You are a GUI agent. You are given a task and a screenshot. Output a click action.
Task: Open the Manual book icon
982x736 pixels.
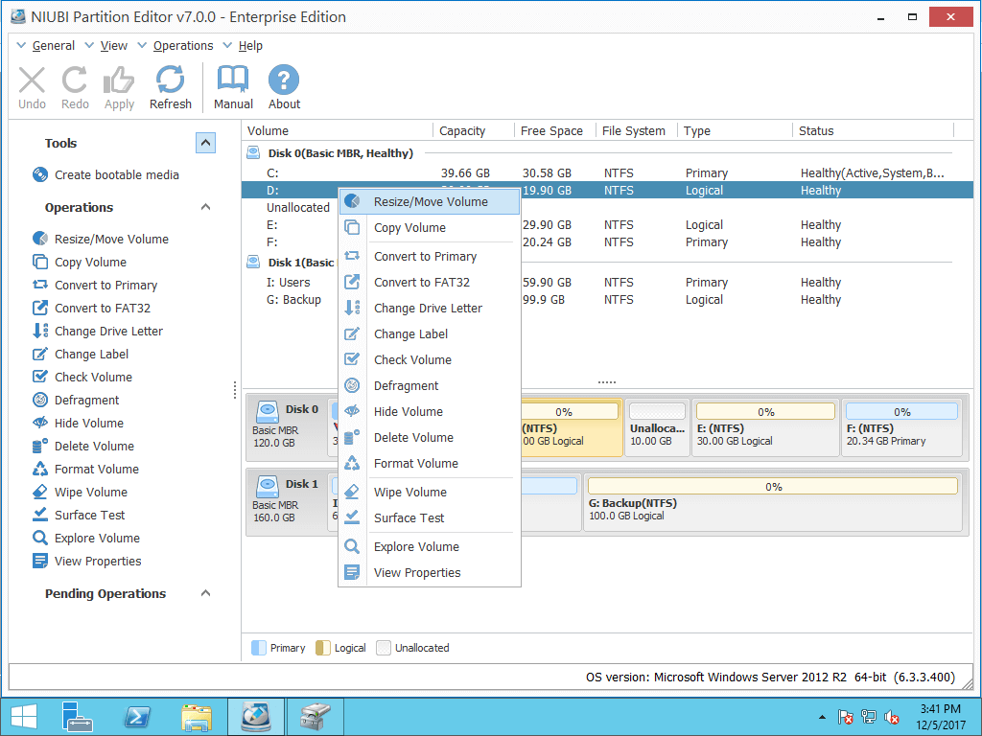tap(233, 80)
